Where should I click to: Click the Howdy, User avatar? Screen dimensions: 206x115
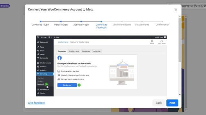(x=165, y=37)
